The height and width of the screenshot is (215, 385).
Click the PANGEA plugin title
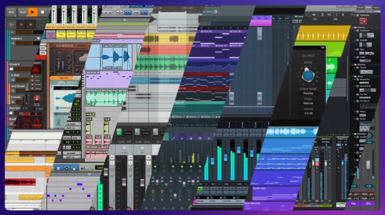click(65, 46)
